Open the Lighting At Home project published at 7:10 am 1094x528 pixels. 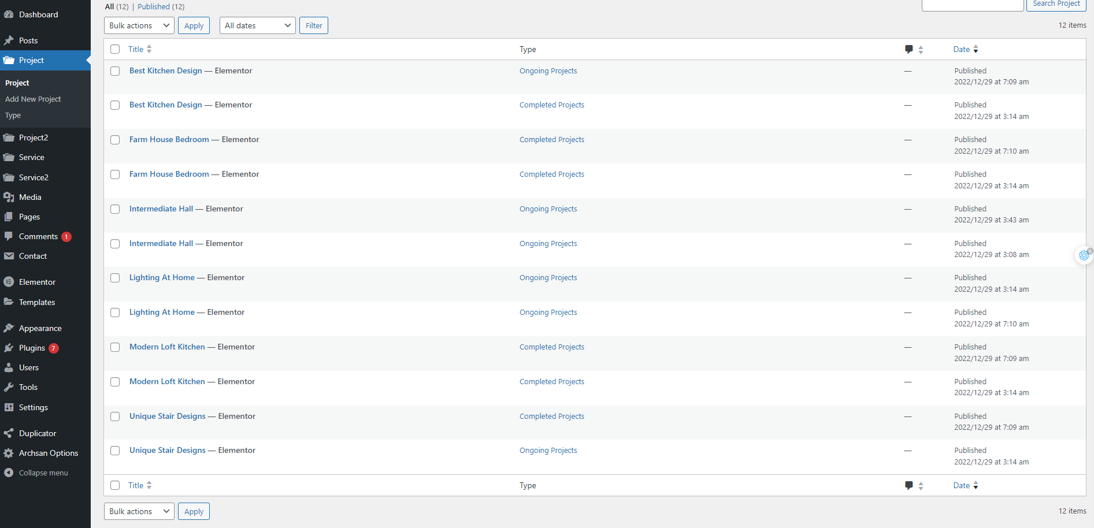pos(162,312)
